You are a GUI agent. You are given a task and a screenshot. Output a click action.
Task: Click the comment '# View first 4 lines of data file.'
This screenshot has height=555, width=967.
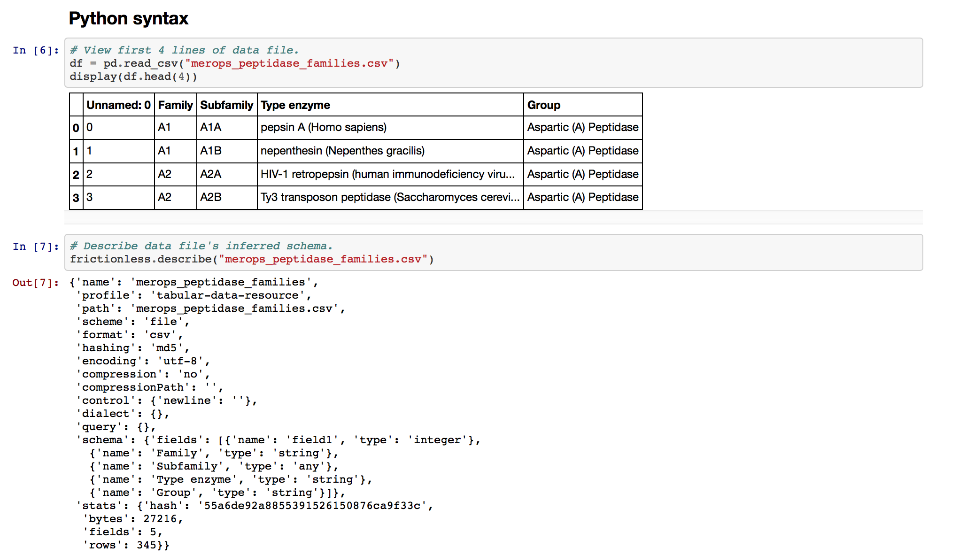184,50
